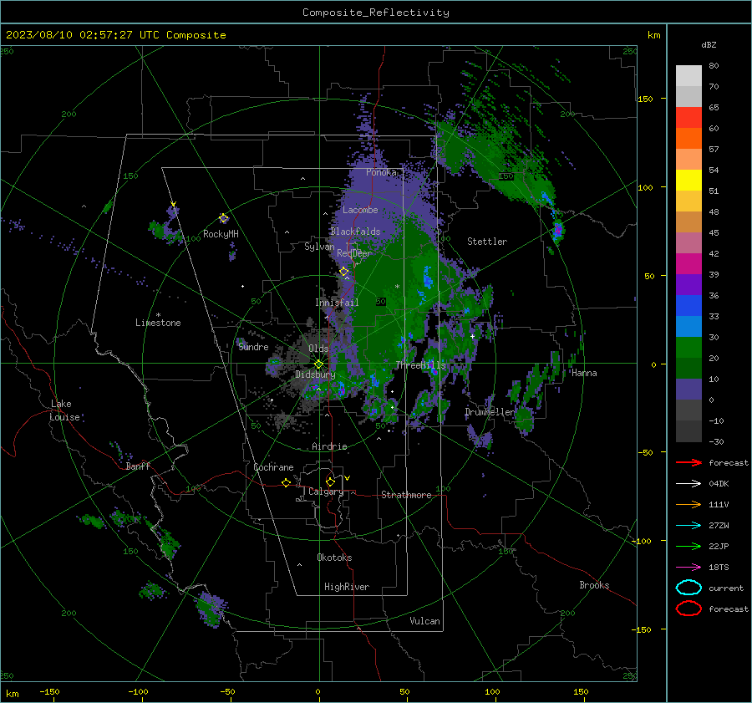Click the ThreeHills city label
The image size is (752, 703).
click(420, 365)
